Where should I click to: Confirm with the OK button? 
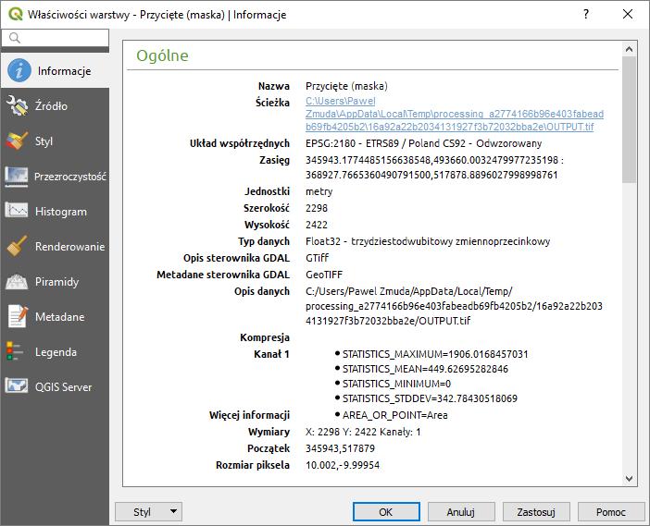click(386, 512)
